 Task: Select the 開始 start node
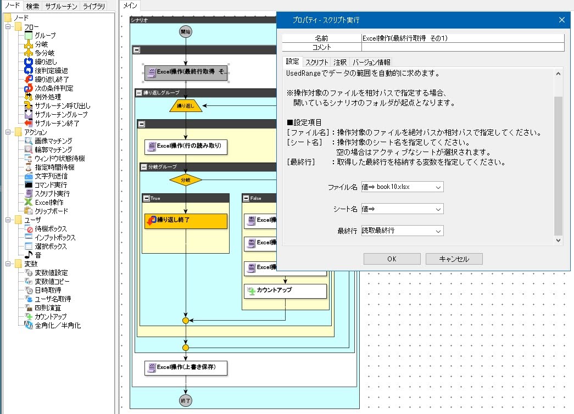click(x=186, y=31)
